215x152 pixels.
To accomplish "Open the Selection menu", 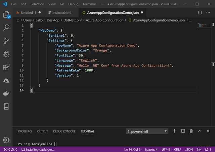I will pyautogui.click(x=37, y=4).
